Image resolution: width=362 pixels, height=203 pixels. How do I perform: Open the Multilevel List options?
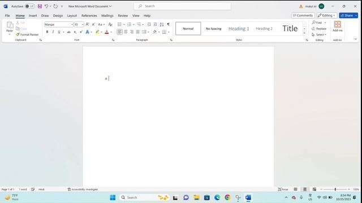pos(140,24)
